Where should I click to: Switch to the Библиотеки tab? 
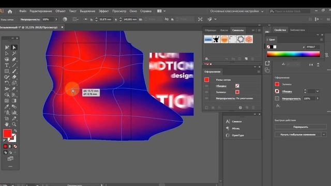point(297,30)
